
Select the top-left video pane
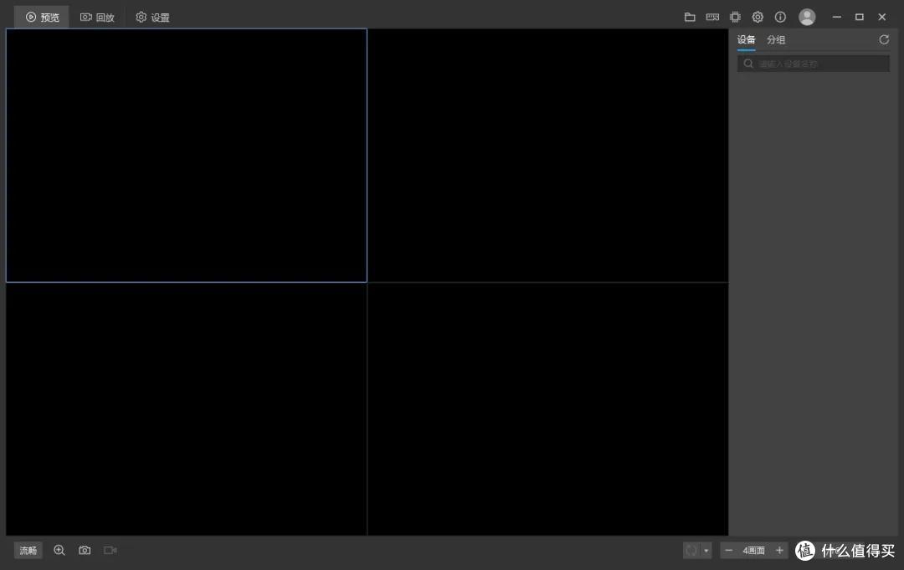(186, 156)
